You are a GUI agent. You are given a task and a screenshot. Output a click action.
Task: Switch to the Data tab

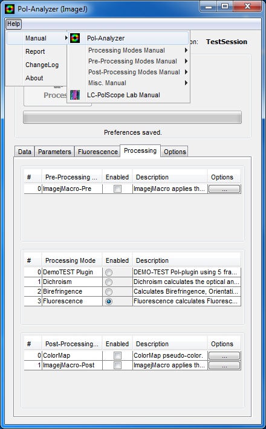(x=25, y=152)
